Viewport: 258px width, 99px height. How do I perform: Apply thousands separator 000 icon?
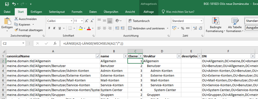187,28
